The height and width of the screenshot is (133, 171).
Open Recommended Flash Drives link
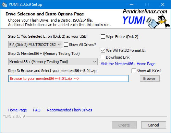pos(70,110)
